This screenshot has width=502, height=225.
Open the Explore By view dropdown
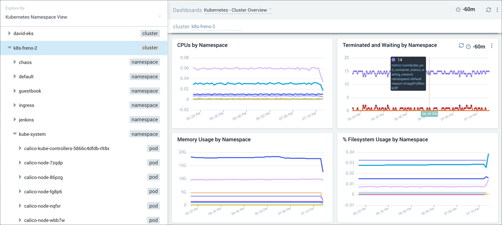coord(160,16)
